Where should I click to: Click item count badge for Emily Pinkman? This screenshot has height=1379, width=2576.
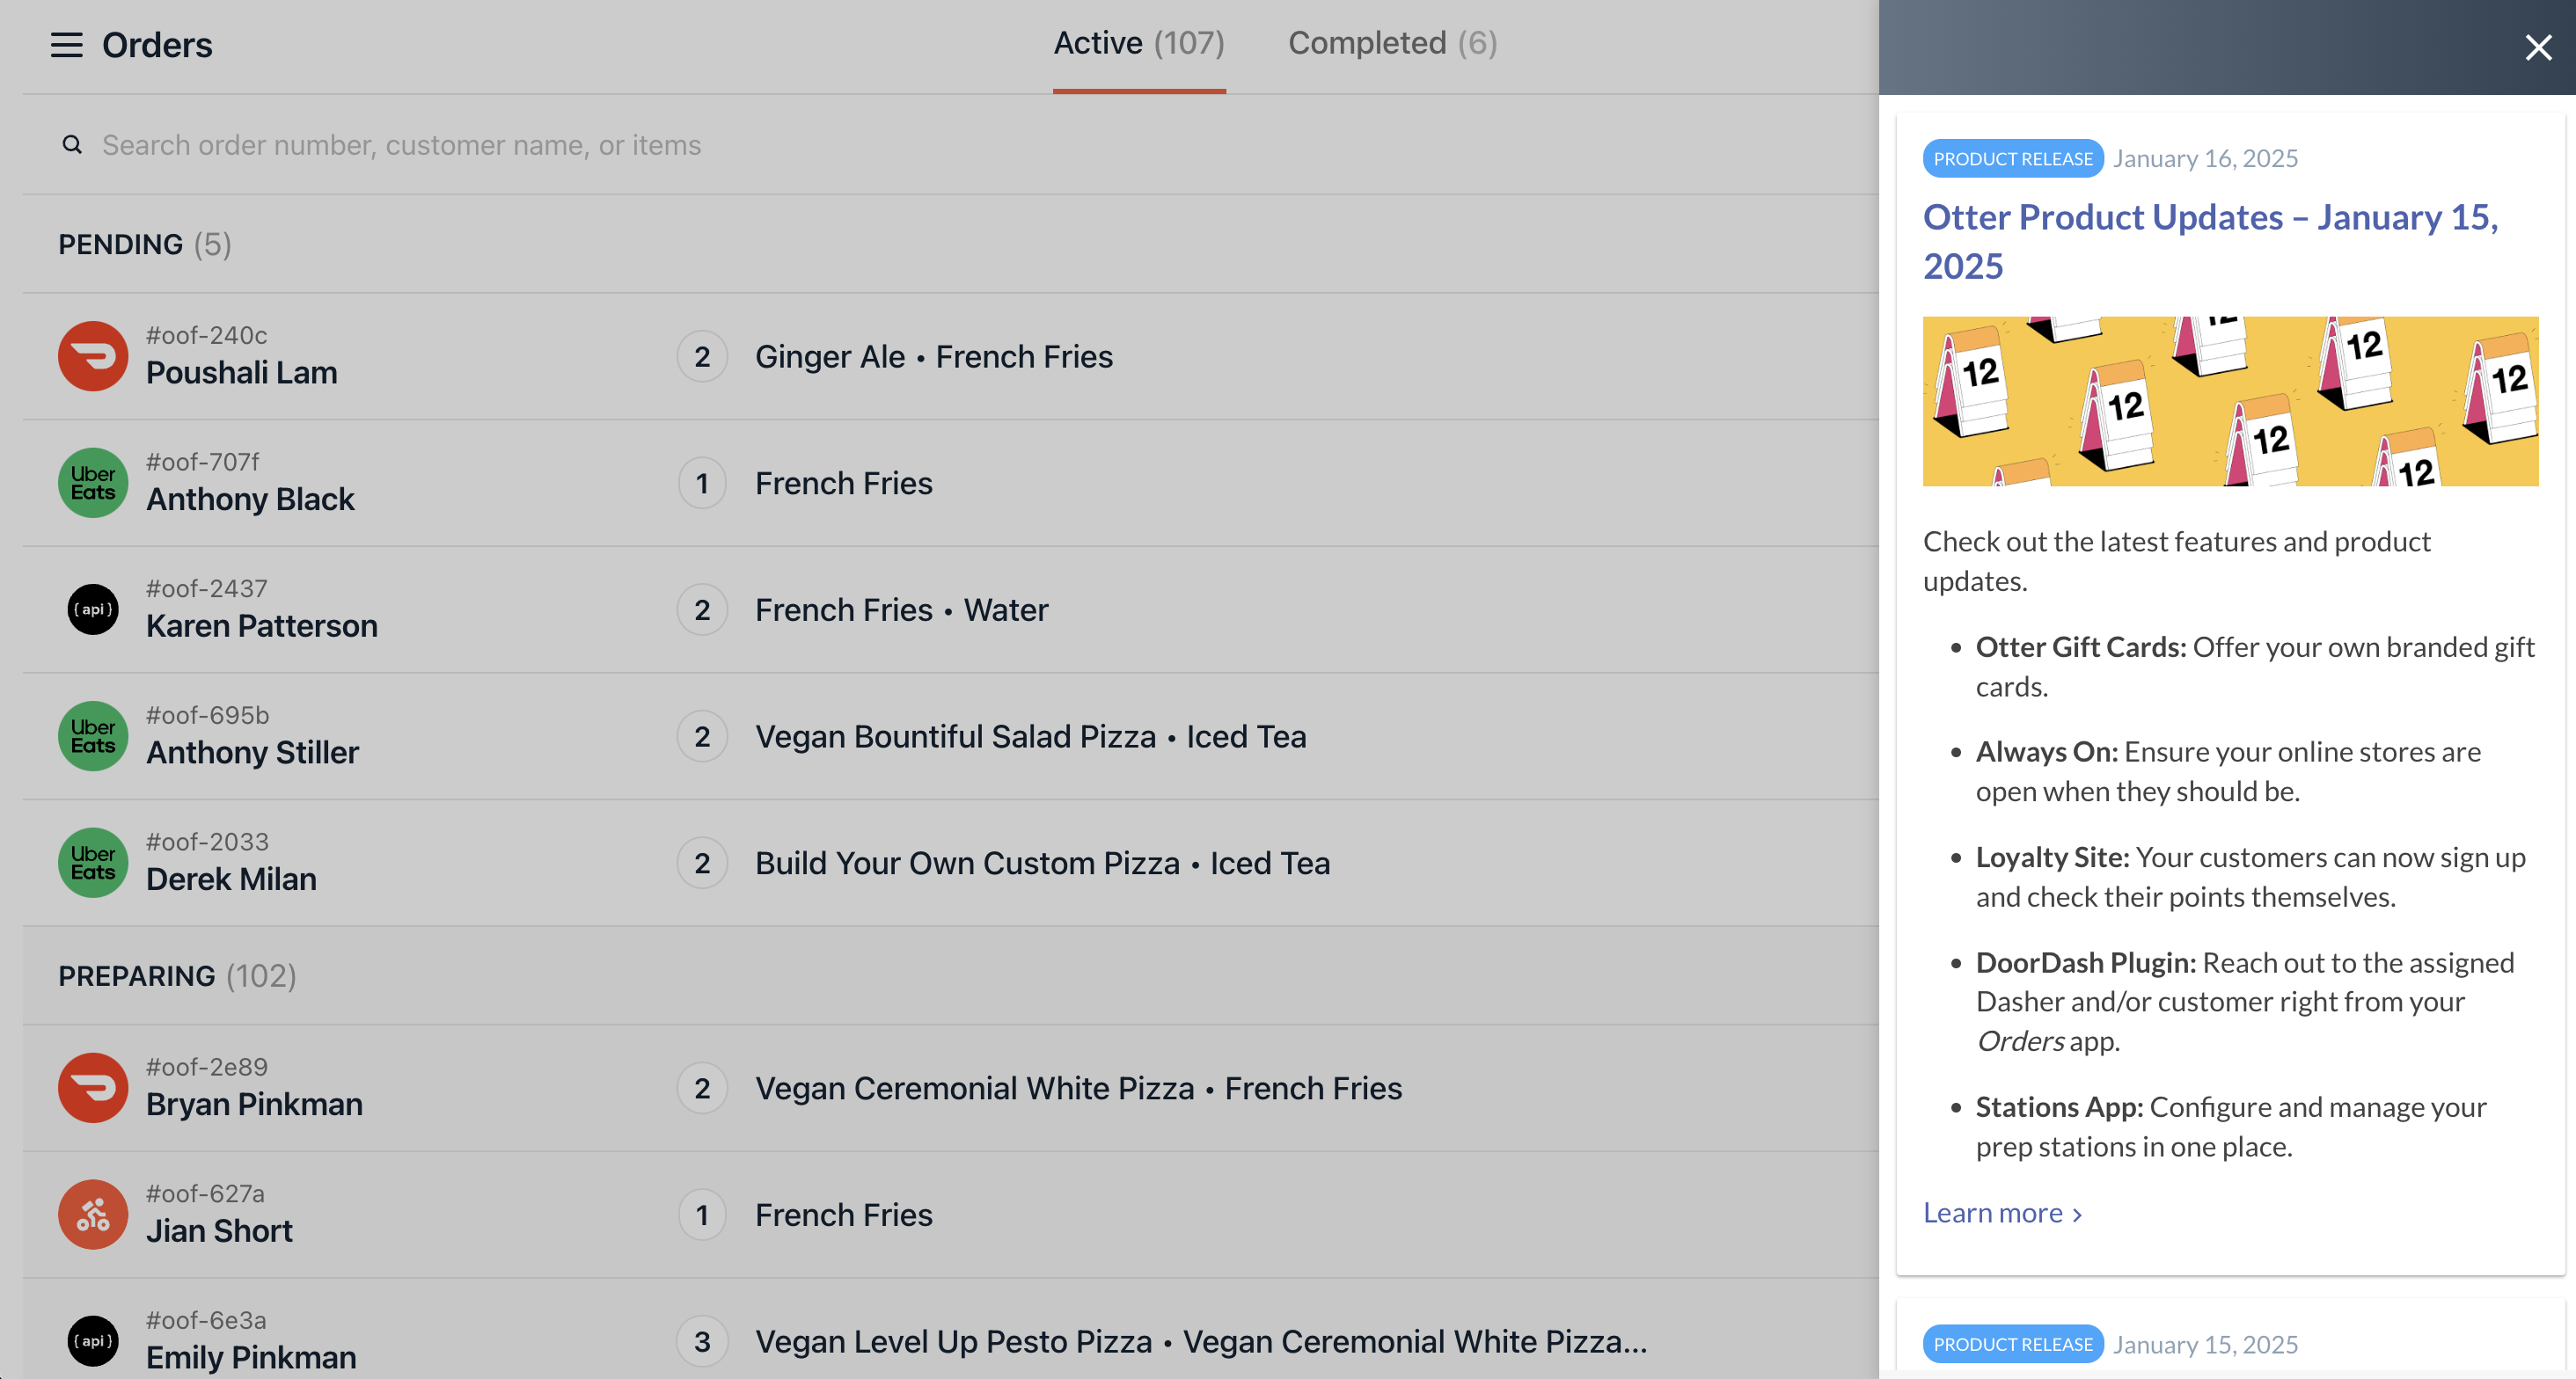coord(702,1342)
